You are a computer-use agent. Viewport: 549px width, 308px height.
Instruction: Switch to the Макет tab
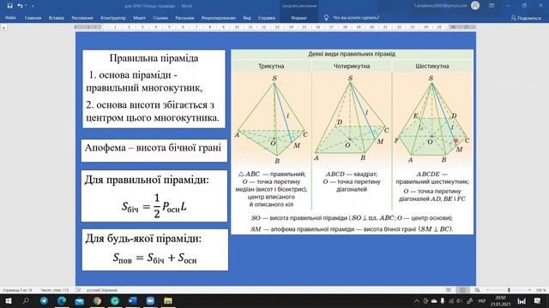point(139,17)
